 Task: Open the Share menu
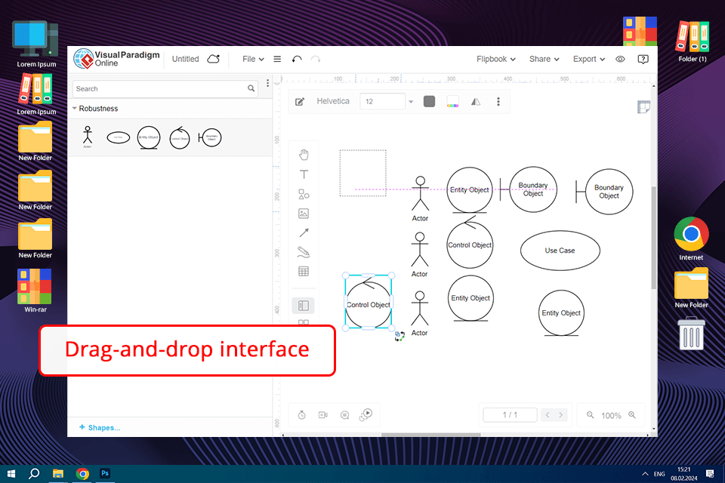point(544,59)
